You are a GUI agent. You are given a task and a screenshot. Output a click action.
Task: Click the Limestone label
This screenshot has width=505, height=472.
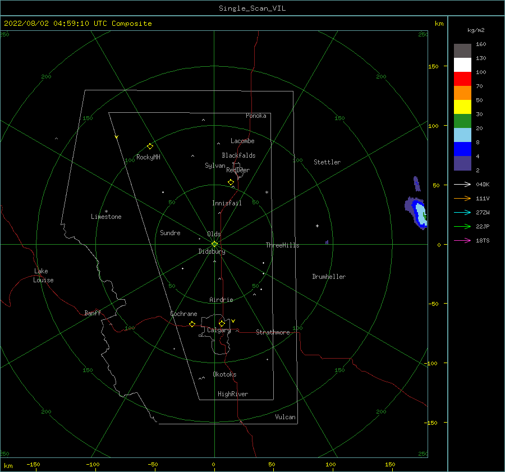[x=106, y=217]
